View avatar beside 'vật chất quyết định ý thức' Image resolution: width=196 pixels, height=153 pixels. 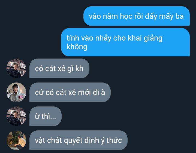pos(16,140)
